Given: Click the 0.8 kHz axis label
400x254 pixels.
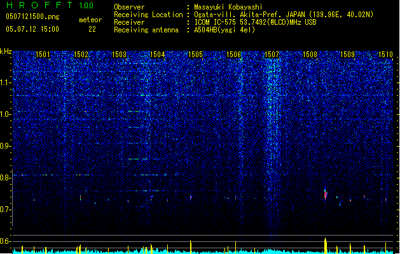Looking at the screenshot, I should coord(6,178).
